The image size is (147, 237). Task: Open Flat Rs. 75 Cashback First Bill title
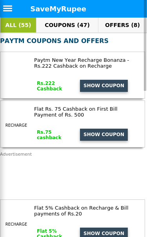[76, 112]
